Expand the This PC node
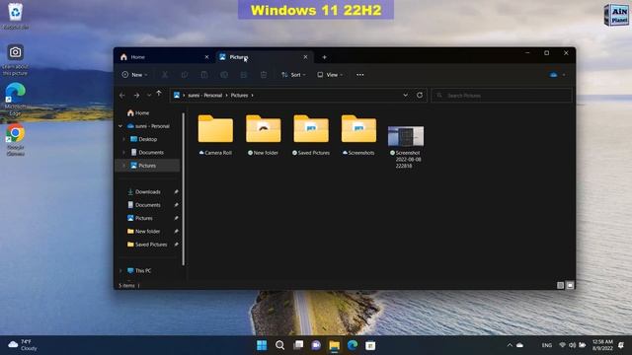 (120, 271)
